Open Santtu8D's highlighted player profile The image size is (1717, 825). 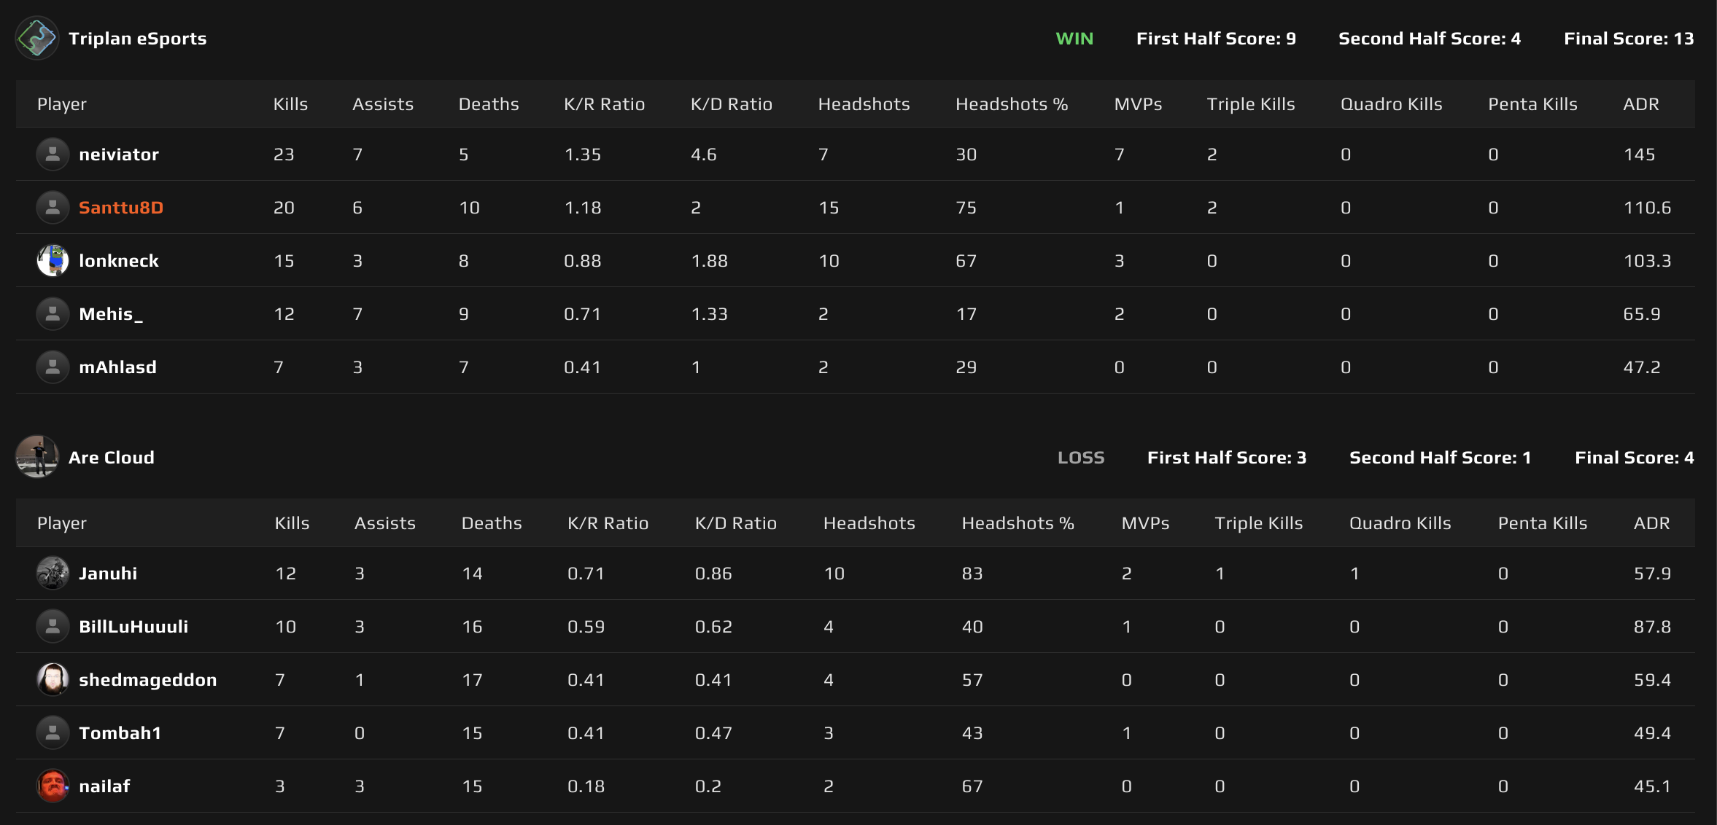120,207
